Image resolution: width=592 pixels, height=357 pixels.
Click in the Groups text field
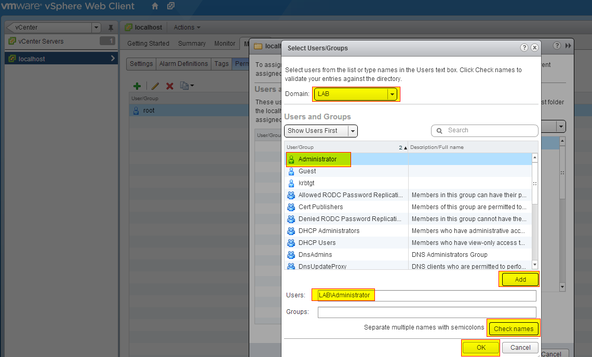tap(426, 312)
